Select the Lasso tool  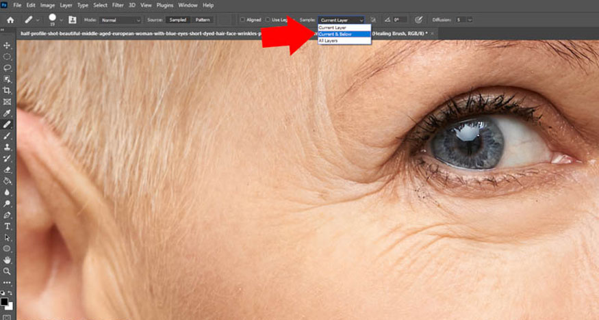[x=7, y=68]
